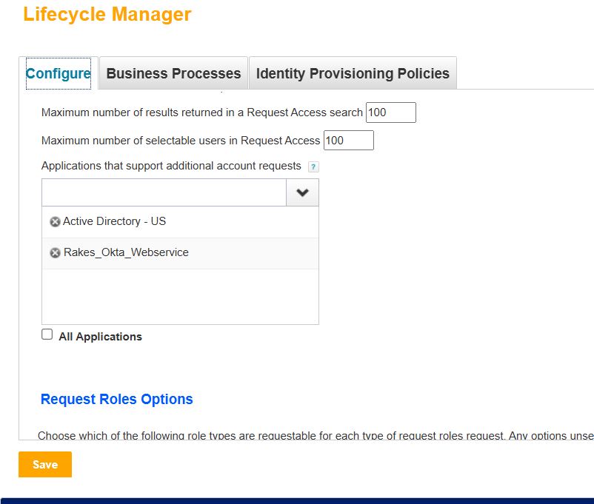Click the help icon beside additional account requests

(x=313, y=167)
